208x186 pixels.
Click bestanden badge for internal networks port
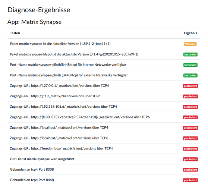pyautogui.click(x=190, y=65)
